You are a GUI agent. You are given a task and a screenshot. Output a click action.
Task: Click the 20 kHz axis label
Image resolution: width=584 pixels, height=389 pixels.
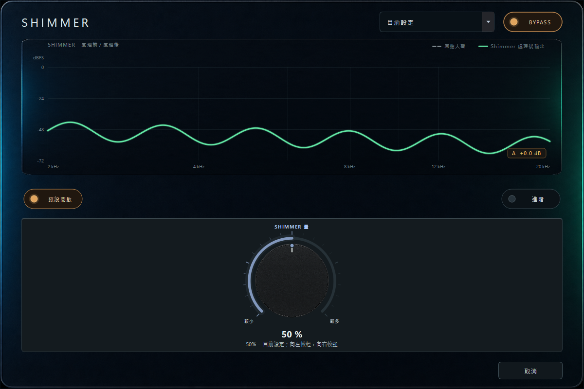tap(543, 167)
